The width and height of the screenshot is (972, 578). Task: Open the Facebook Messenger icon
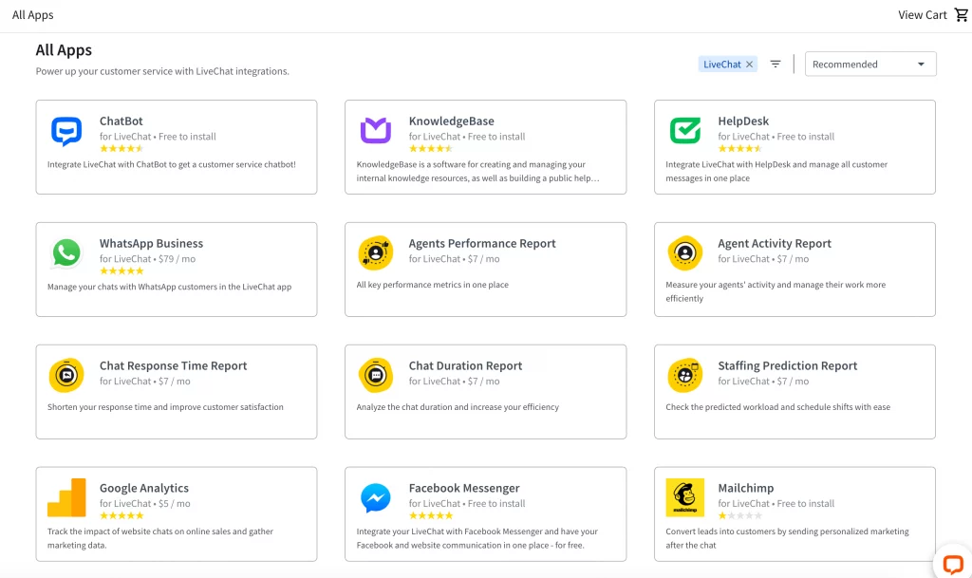click(x=376, y=497)
